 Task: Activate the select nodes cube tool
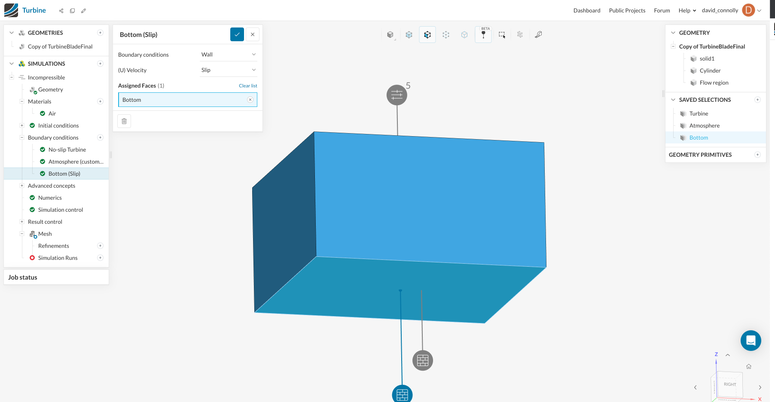(446, 35)
